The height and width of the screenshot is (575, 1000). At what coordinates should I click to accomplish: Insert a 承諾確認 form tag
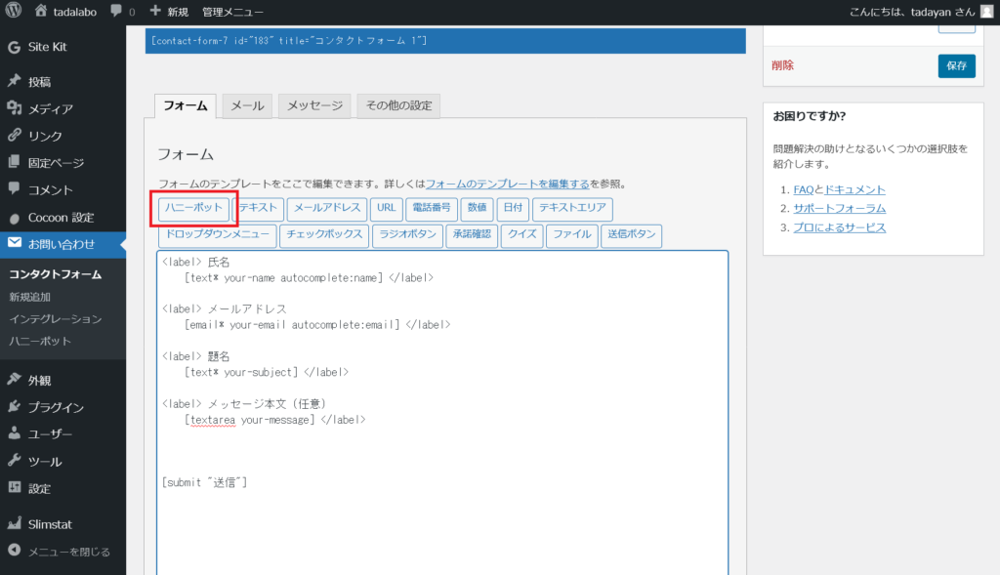(473, 234)
